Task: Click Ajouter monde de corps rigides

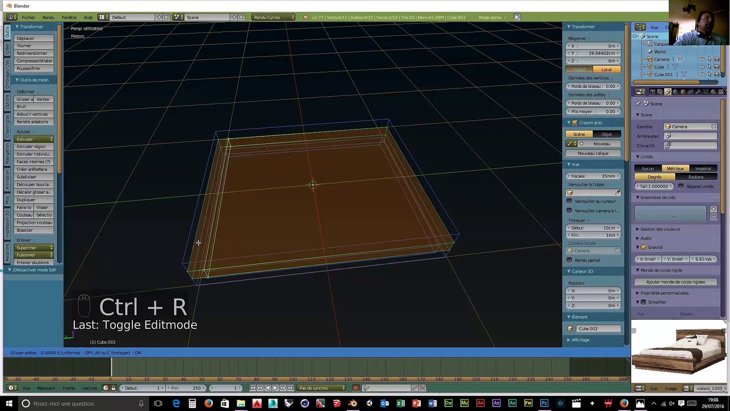Action: tap(675, 282)
